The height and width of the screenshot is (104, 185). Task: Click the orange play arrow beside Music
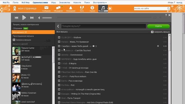(110, 8)
